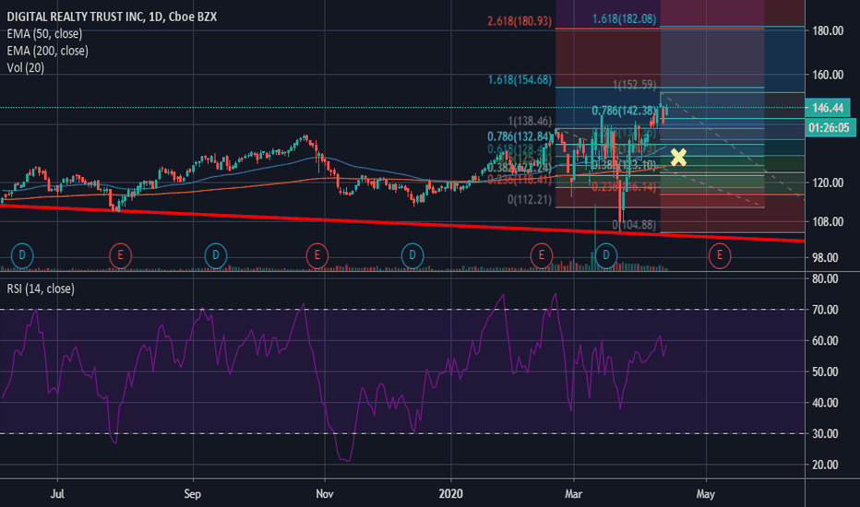Image resolution: width=860 pixels, height=507 pixels.
Task: Click the Nov label on time axis
Action: [325, 494]
